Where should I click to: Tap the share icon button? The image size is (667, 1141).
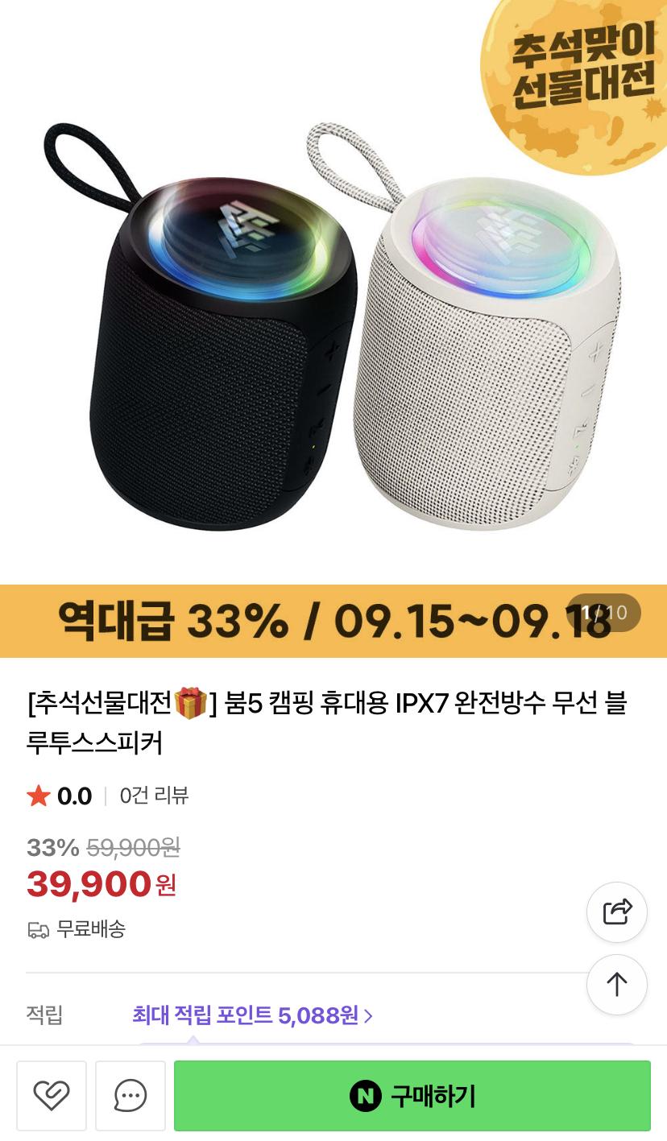pos(617,912)
